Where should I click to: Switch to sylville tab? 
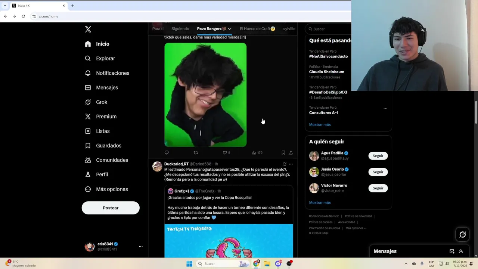tap(289, 29)
